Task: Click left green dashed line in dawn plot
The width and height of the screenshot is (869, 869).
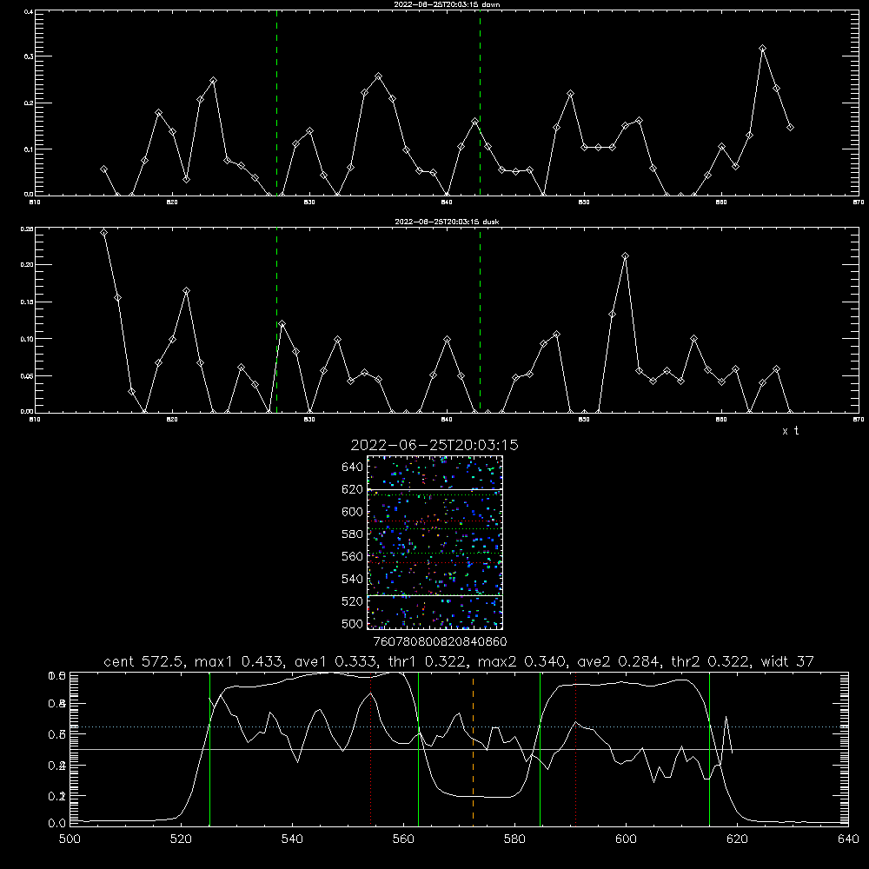Action: tap(276, 103)
